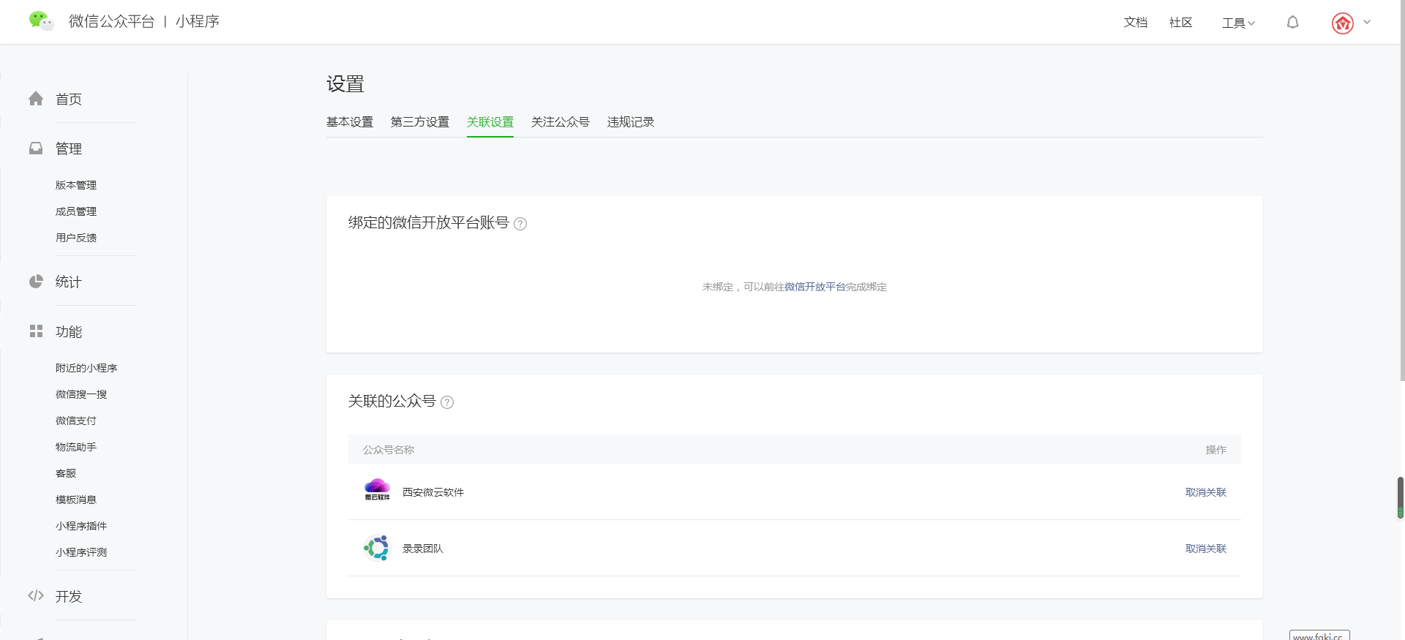Screen dimensions: 1405x640
Task: Click the WeChat logo icon
Action: pyautogui.click(x=41, y=21)
